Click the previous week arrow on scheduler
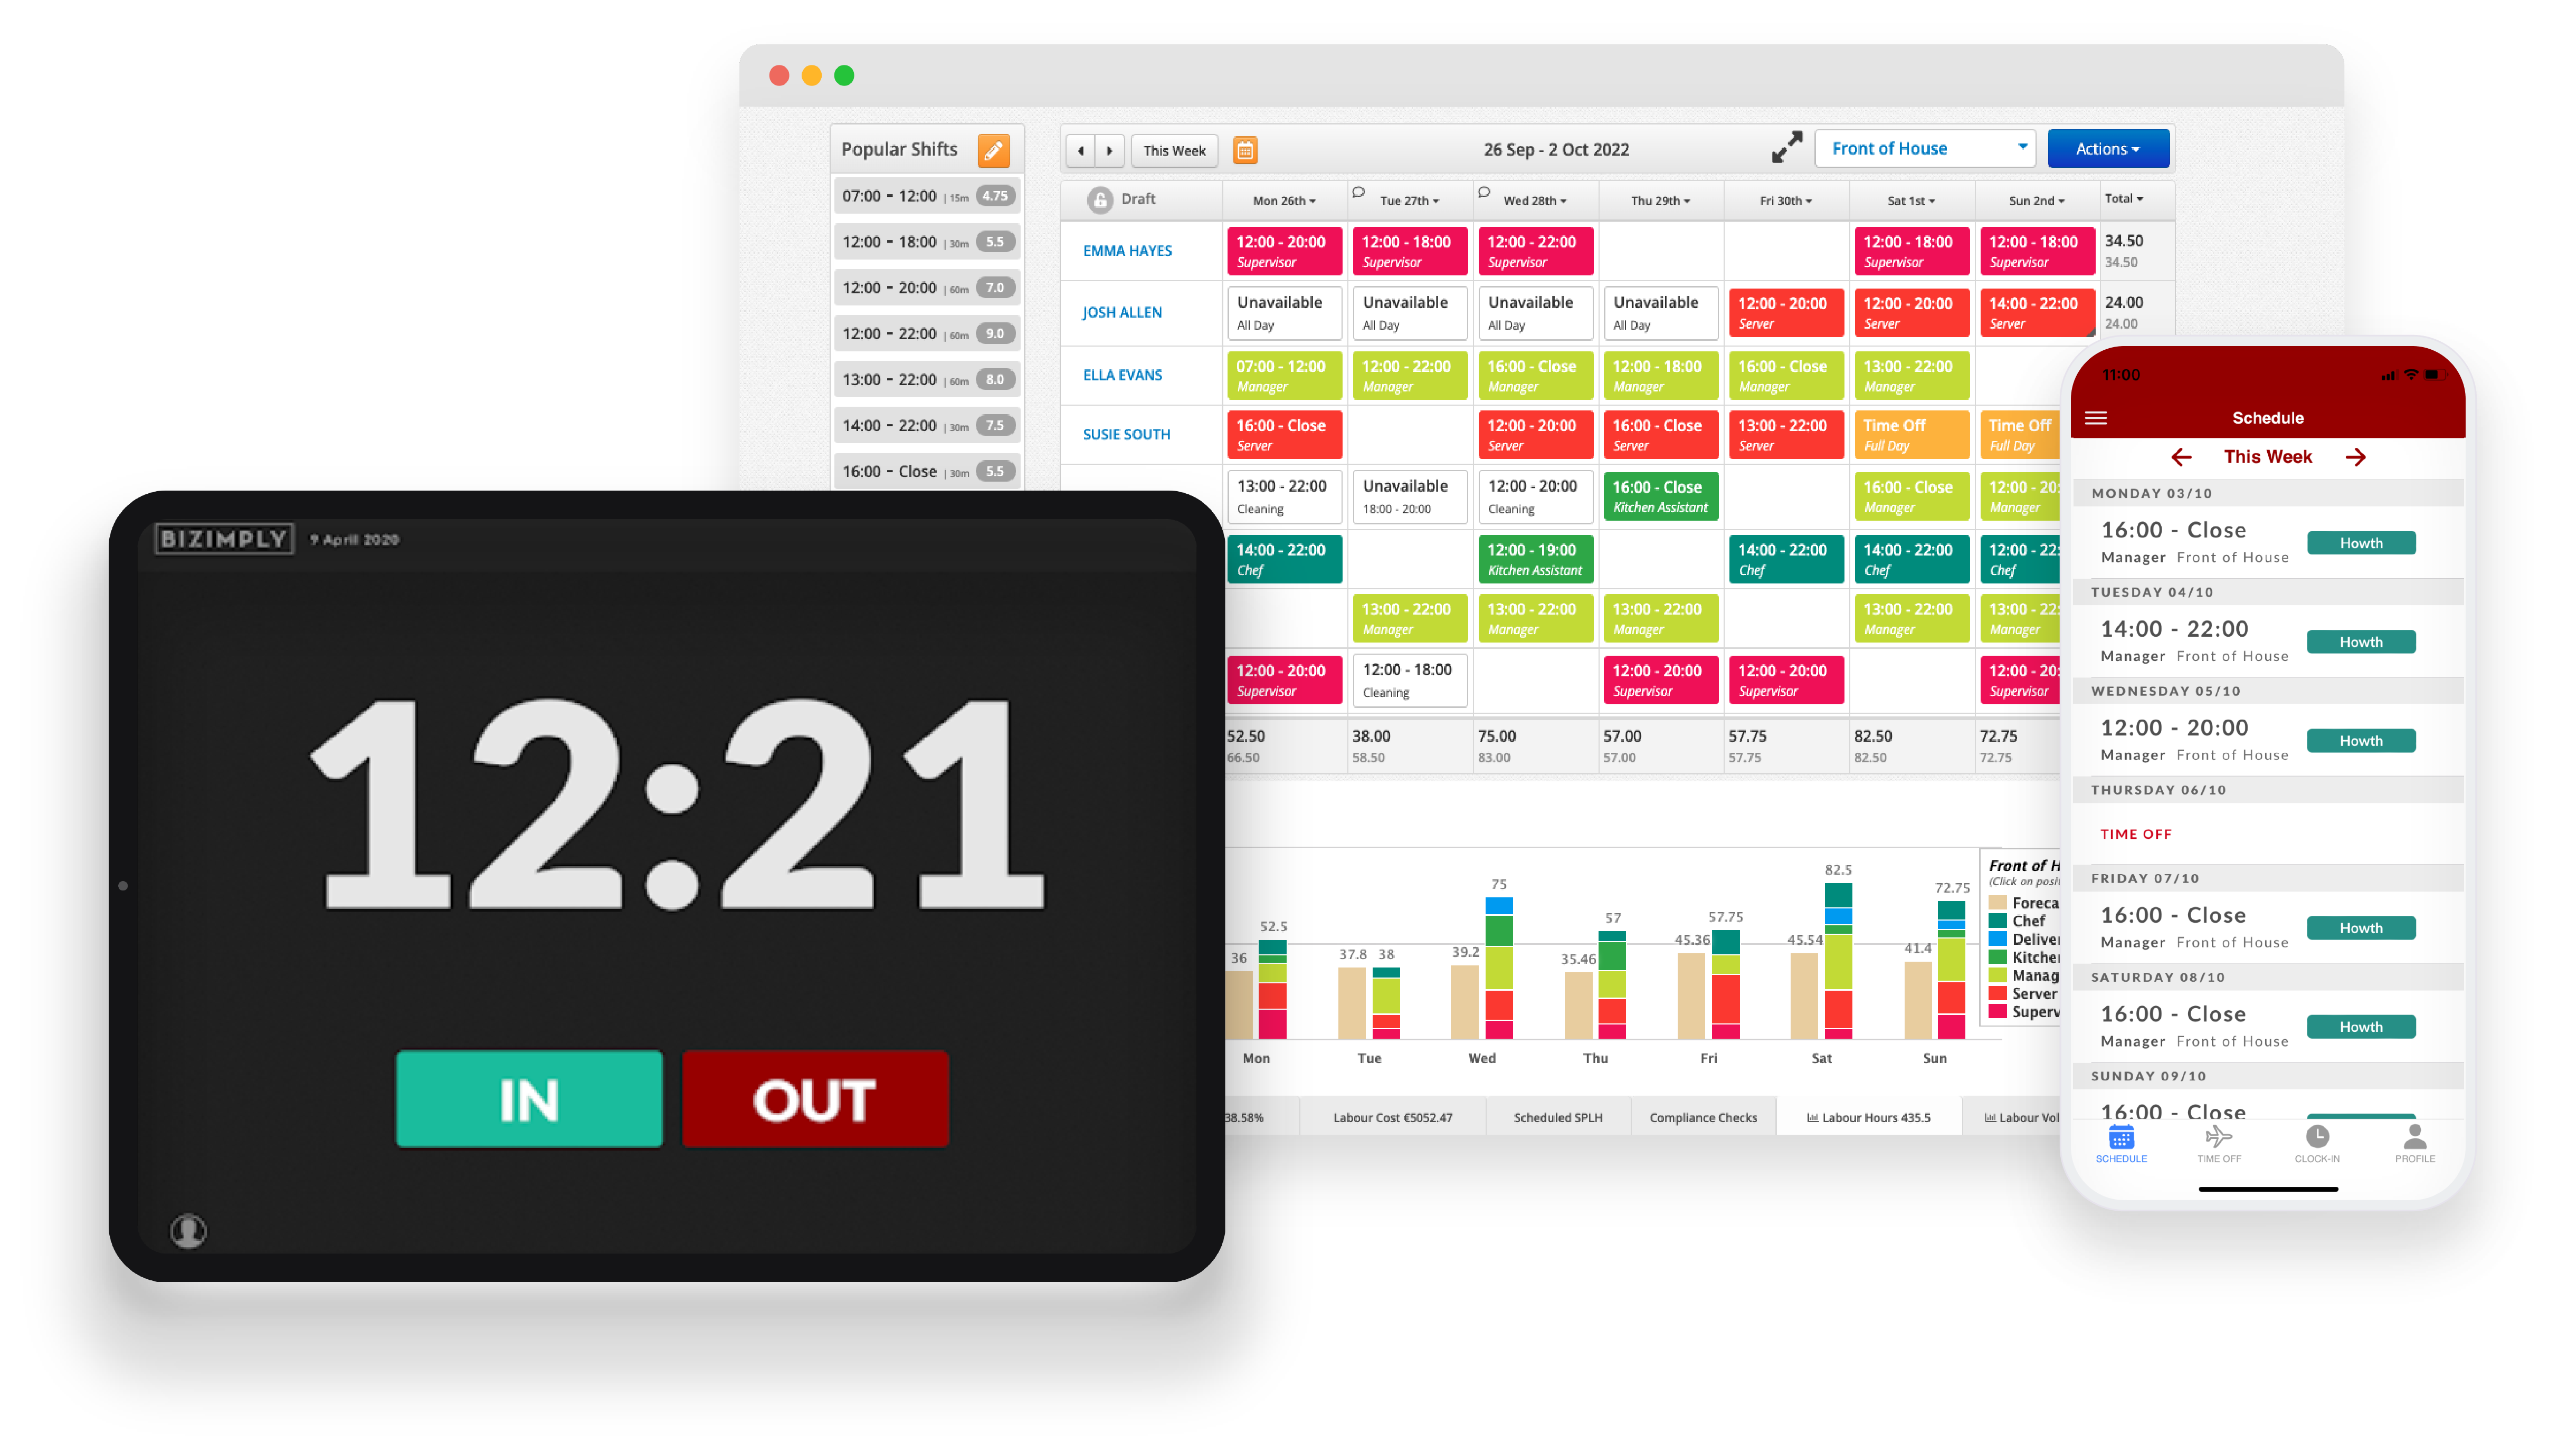 (x=1079, y=148)
